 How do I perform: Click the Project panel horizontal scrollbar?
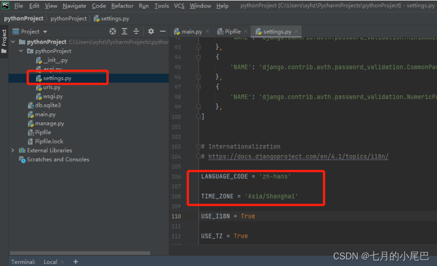pyautogui.click(x=80, y=253)
